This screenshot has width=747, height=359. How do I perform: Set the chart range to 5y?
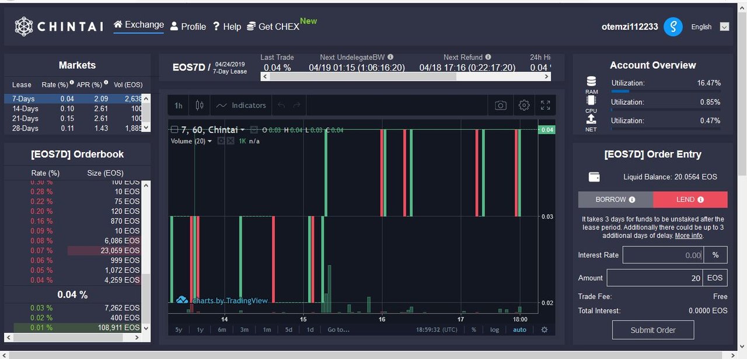179,330
